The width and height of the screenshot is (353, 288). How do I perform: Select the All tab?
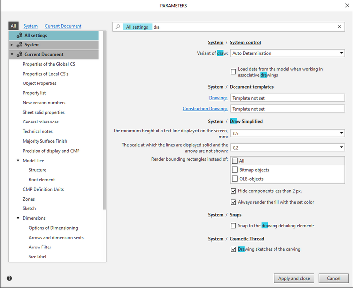click(13, 26)
